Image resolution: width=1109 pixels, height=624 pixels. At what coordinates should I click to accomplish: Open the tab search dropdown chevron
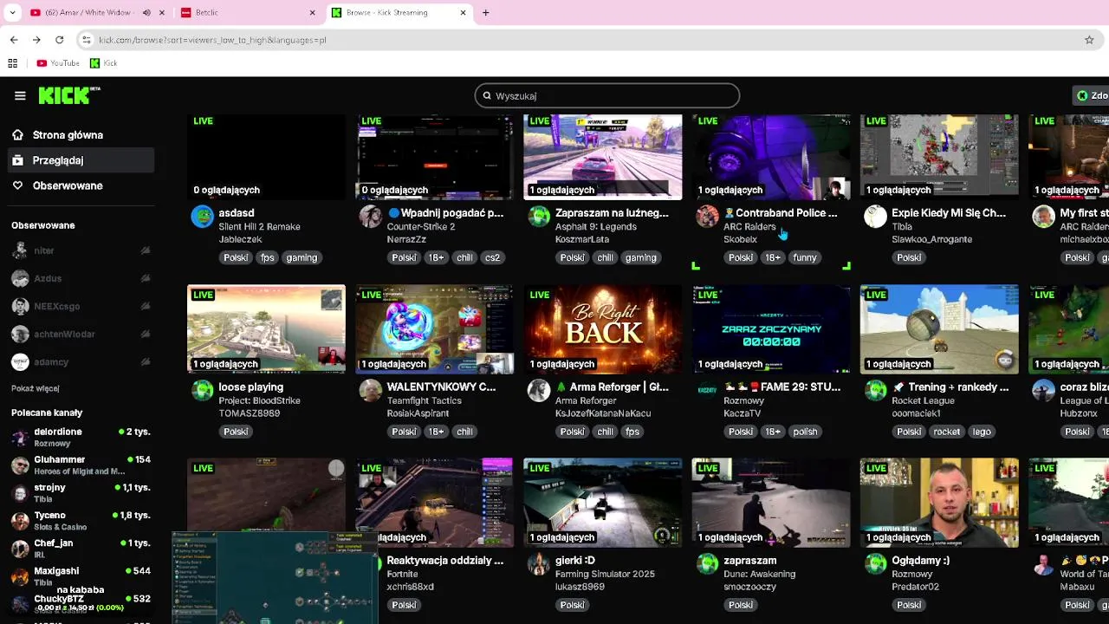tap(12, 13)
